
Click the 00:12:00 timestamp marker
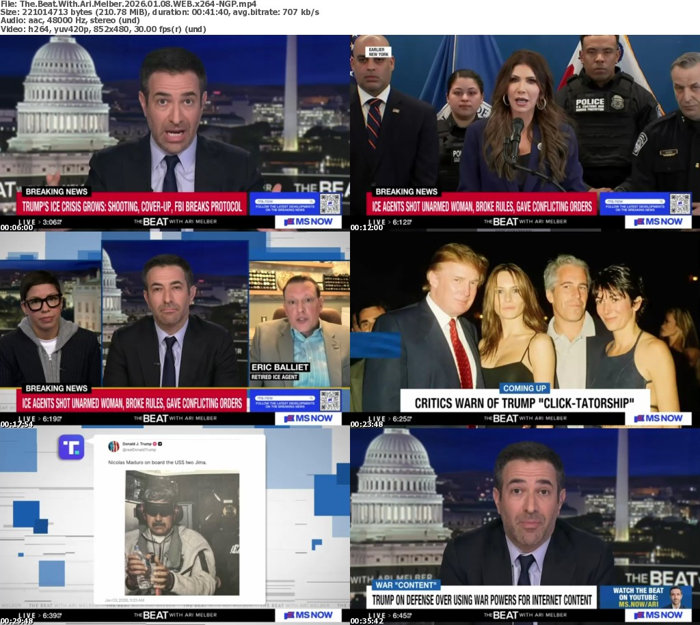coord(366,227)
